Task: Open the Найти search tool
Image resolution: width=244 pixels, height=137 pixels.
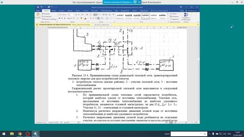Action: click(x=174, y=14)
